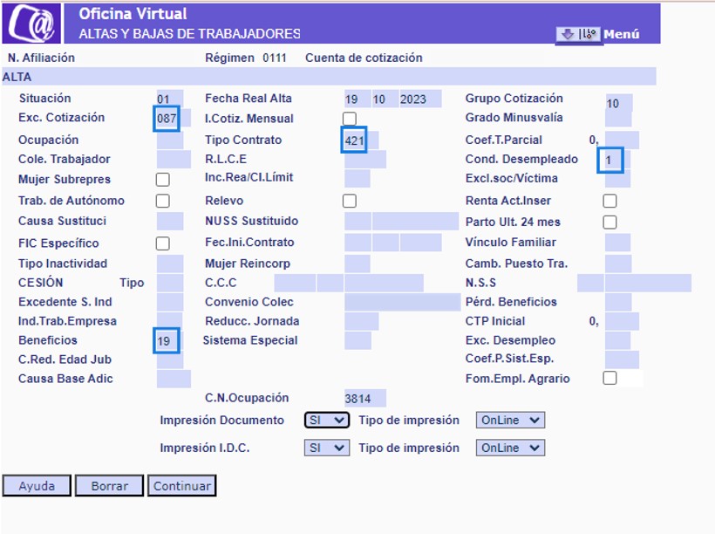
Task: Expand Tipo de impresión OnLine dropdown for Documento
Action: coord(510,420)
